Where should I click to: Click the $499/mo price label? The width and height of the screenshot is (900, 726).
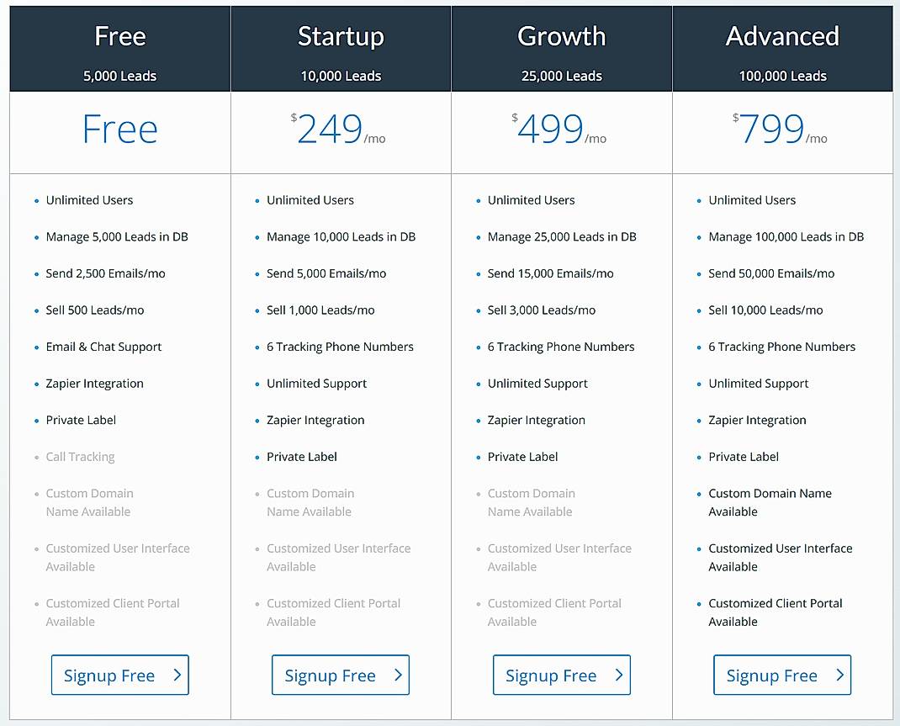point(561,131)
